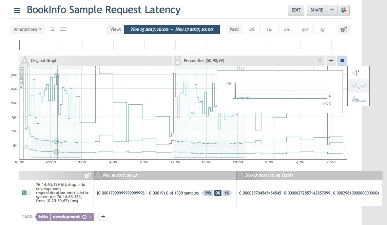Screen dimensions: 387x225
Task: Select the histogram view icon
Action: point(359,99)
